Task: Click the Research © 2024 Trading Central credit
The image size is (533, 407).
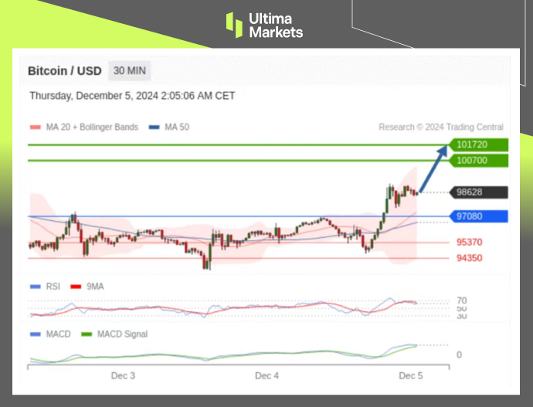Action: point(440,127)
